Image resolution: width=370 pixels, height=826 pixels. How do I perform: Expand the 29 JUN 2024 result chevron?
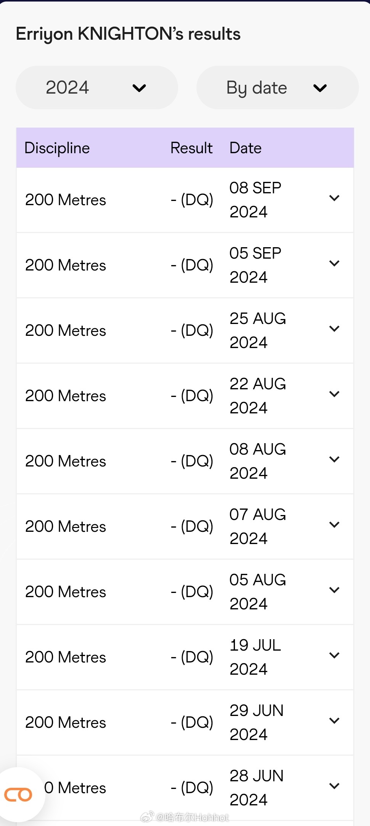[334, 721]
